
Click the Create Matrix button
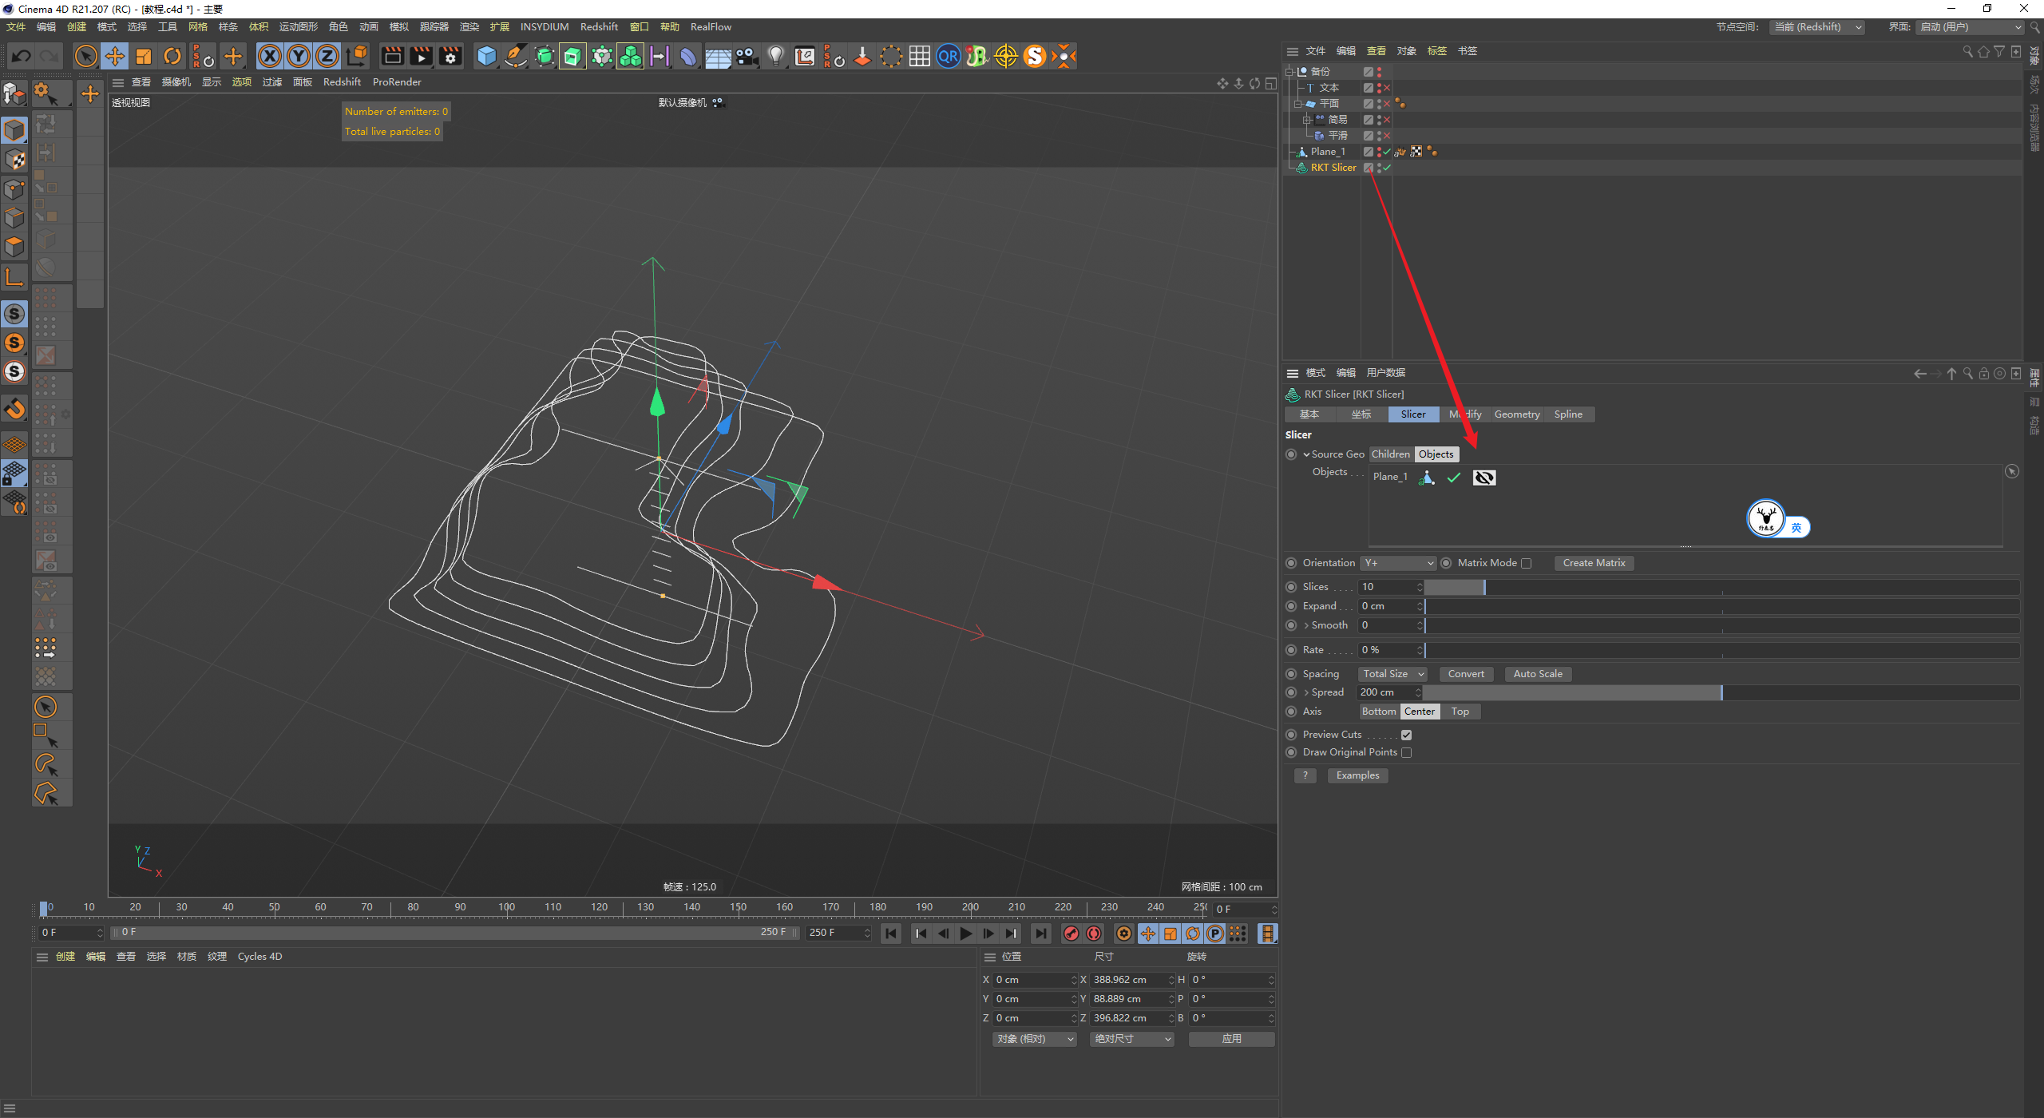(x=1593, y=563)
